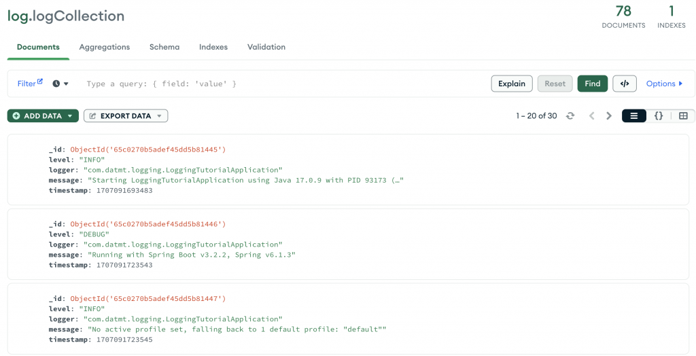
Task: Expand query history dropdown arrow
Action: [x=66, y=84]
